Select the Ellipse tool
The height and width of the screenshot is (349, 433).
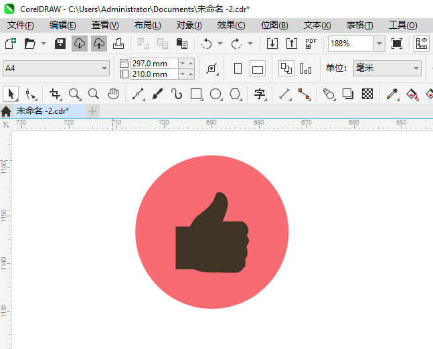coord(215,94)
